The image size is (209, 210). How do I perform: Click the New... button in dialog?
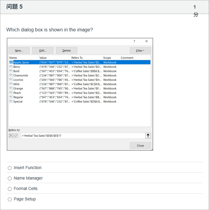click(19, 50)
